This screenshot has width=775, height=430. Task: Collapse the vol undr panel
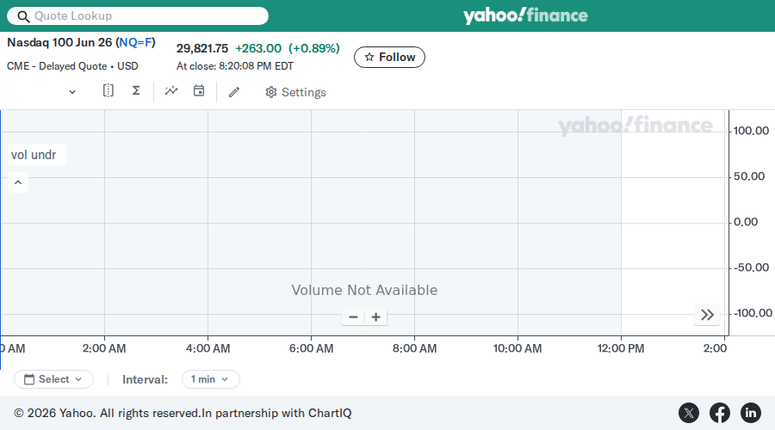pos(18,182)
